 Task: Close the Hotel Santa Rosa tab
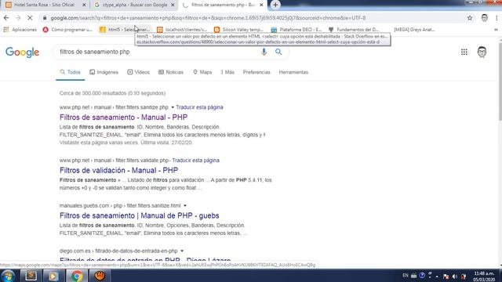click(84, 5)
